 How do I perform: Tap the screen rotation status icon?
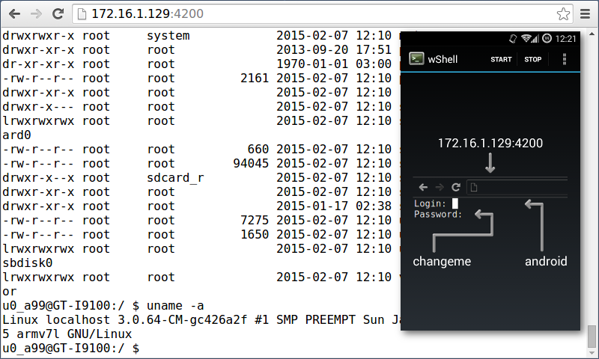click(x=513, y=39)
